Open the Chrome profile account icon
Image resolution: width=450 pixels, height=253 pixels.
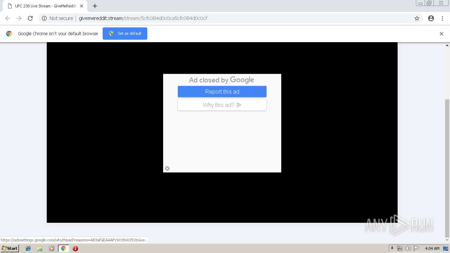point(431,18)
